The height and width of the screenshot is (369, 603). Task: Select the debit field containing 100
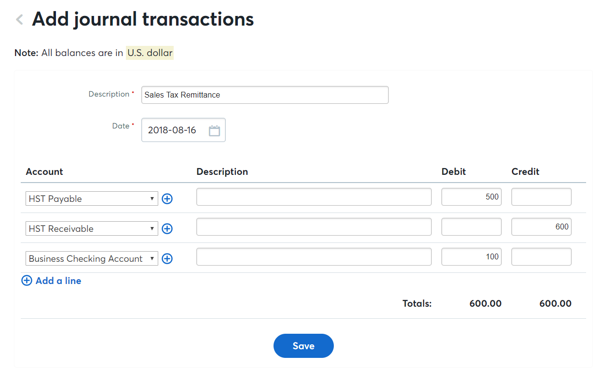pyautogui.click(x=471, y=256)
